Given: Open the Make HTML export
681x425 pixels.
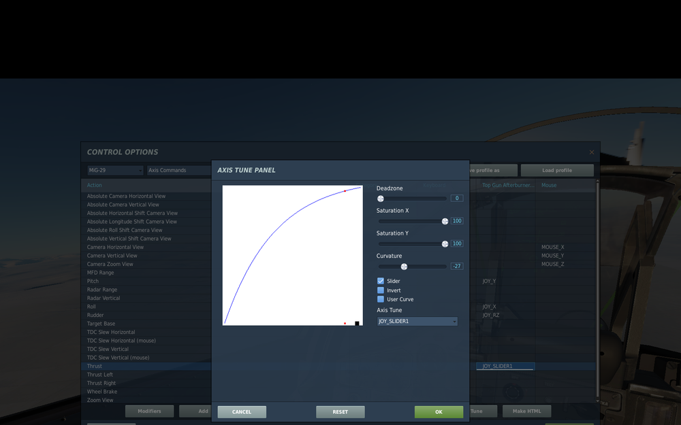Looking at the screenshot, I should click(526, 411).
